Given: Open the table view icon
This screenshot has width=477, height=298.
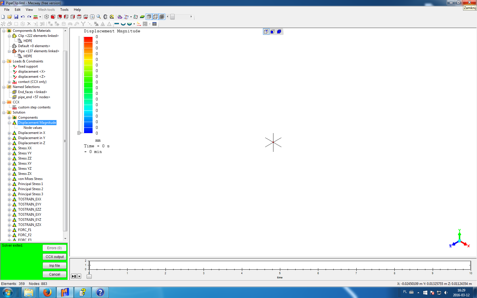Looking at the screenshot, I should [x=154, y=24].
